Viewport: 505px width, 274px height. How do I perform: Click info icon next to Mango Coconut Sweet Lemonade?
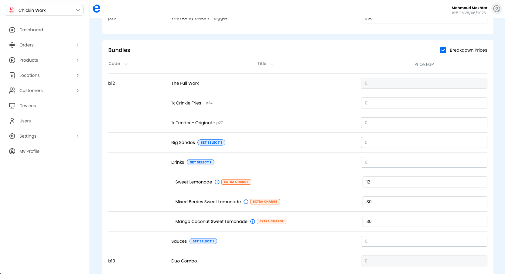253,221
